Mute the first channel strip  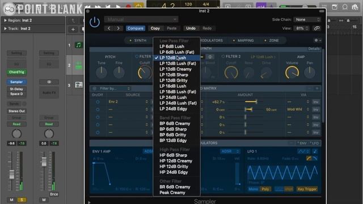pyautogui.click(x=11, y=200)
